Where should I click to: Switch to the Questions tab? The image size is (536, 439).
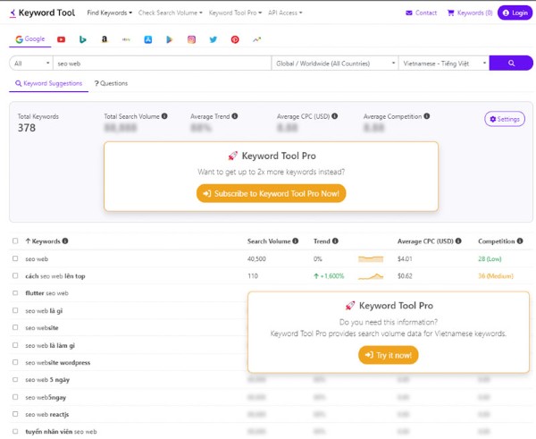tap(111, 83)
